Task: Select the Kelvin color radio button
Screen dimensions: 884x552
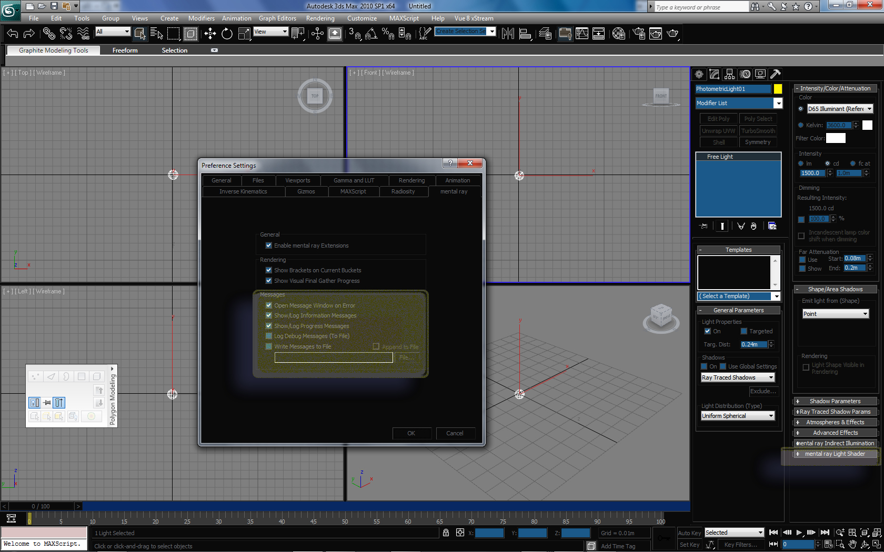Action: [801, 125]
